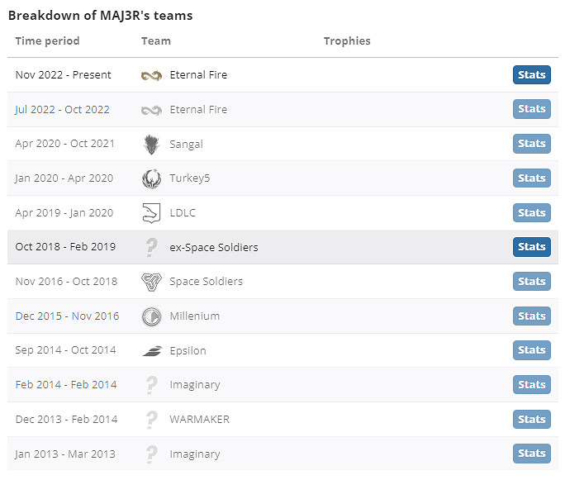
Task: Click the grey Eternal Fire logo icon
Action: [x=151, y=110]
